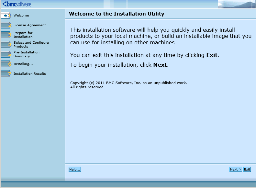The height and width of the screenshot is (188, 256).
Task: Go to the Installing... step
Action: tap(23, 64)
